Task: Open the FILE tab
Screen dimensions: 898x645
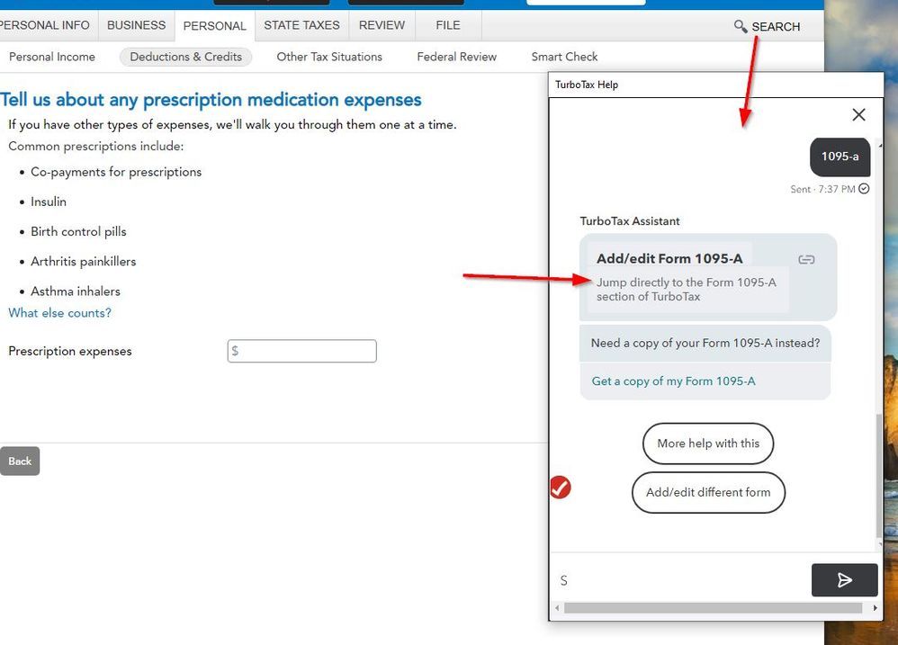Action: (x=448, y=25)
